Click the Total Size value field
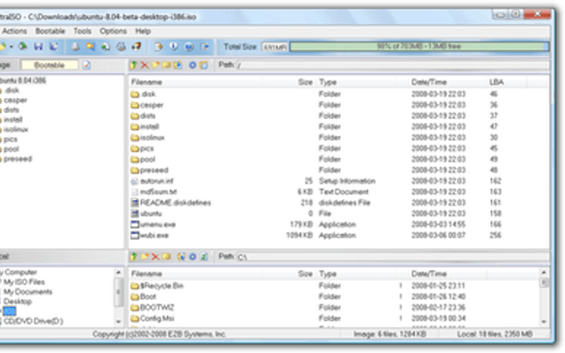The height and width of the screenshot is (353, 565). point(275,47)
